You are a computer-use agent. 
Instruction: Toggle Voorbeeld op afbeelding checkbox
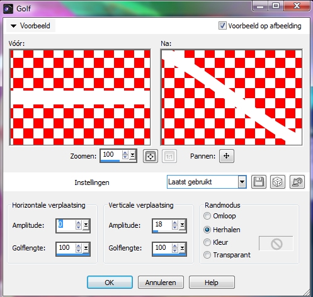coord(222,26)
